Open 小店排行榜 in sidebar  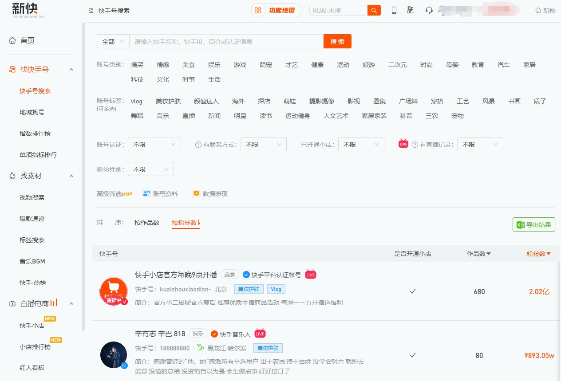pos(35,347)
